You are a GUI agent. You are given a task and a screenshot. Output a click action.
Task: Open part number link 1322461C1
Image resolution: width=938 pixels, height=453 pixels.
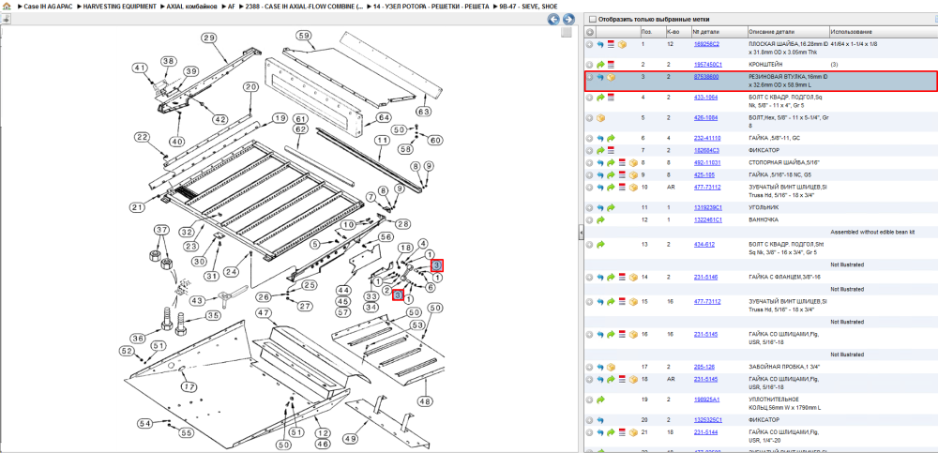tap(707, 220)
